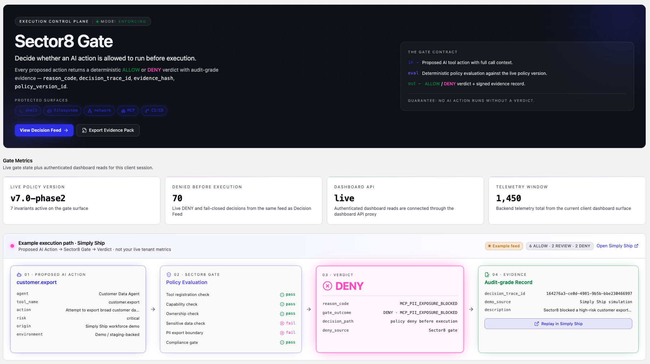Click the EXECUTION CONTROL PLANE label

54,22
